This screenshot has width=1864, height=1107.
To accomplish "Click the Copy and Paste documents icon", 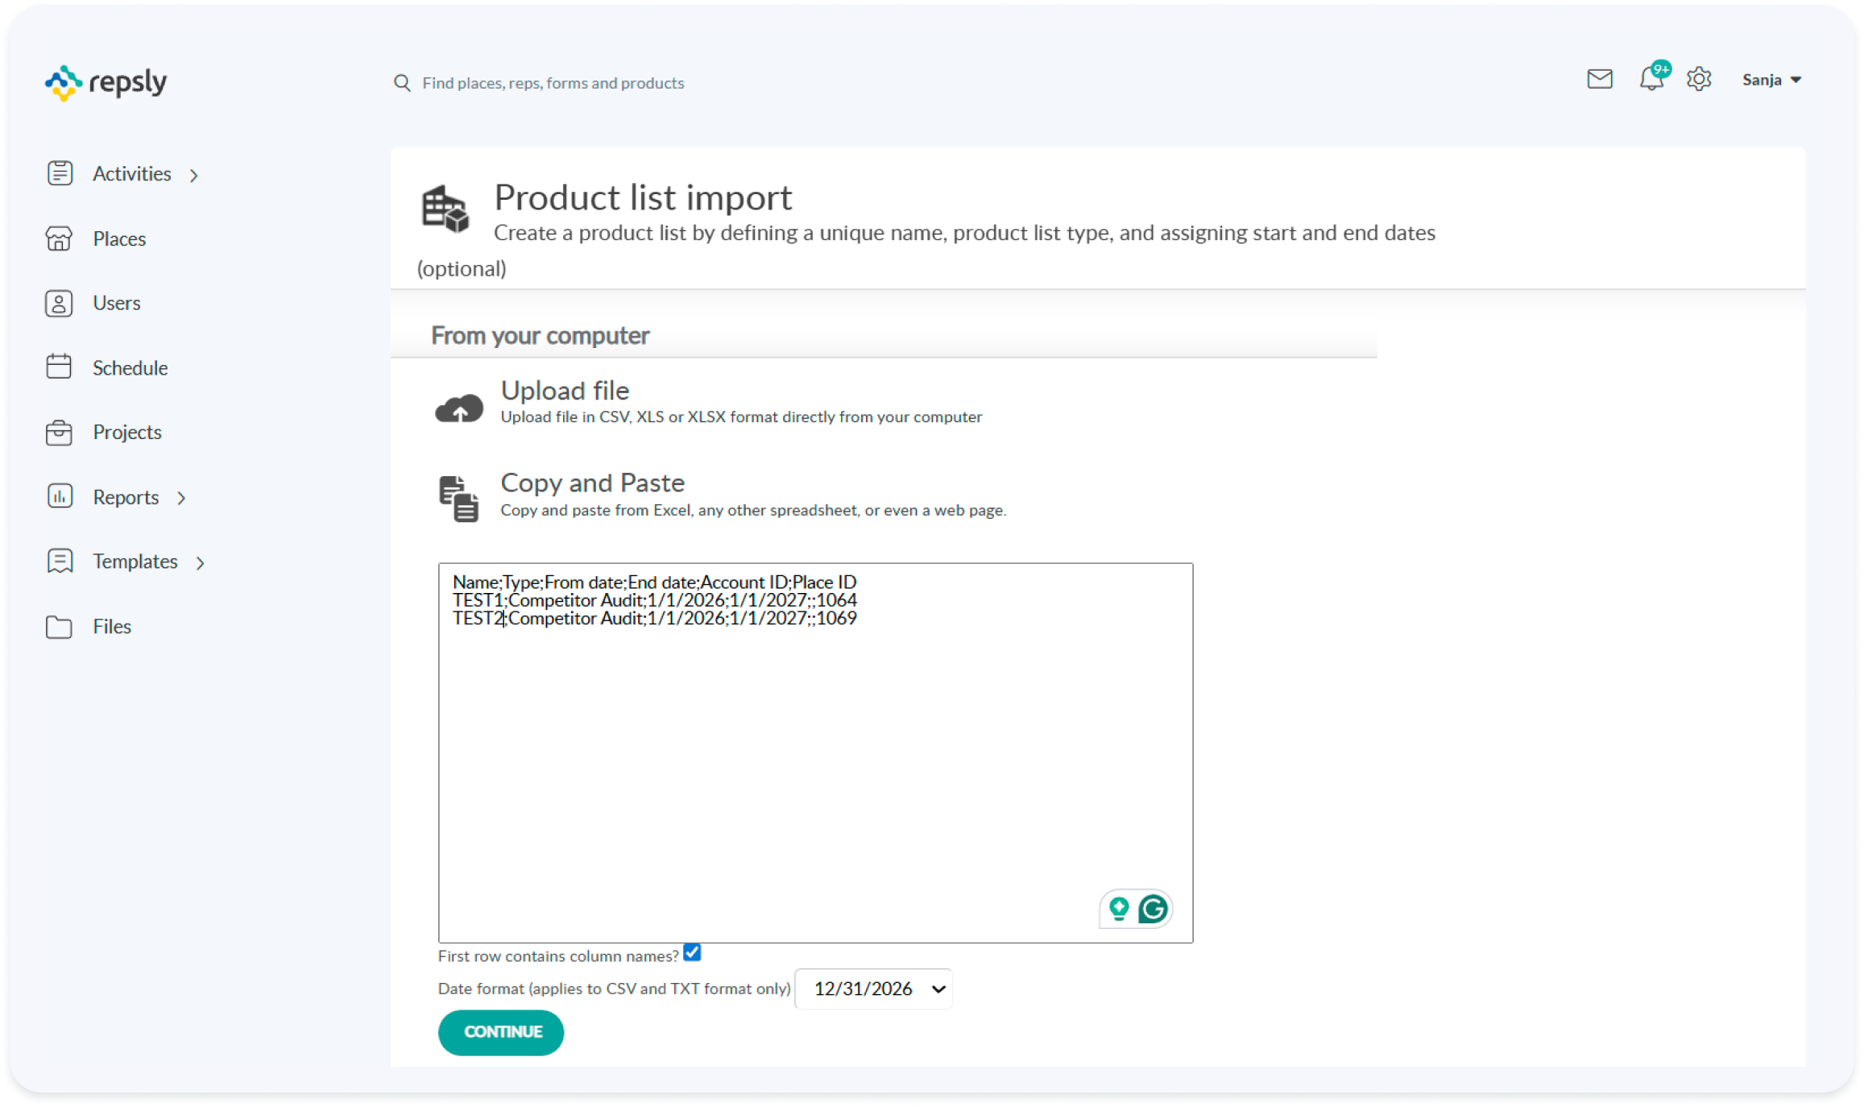I will click(x=458, y=499).
